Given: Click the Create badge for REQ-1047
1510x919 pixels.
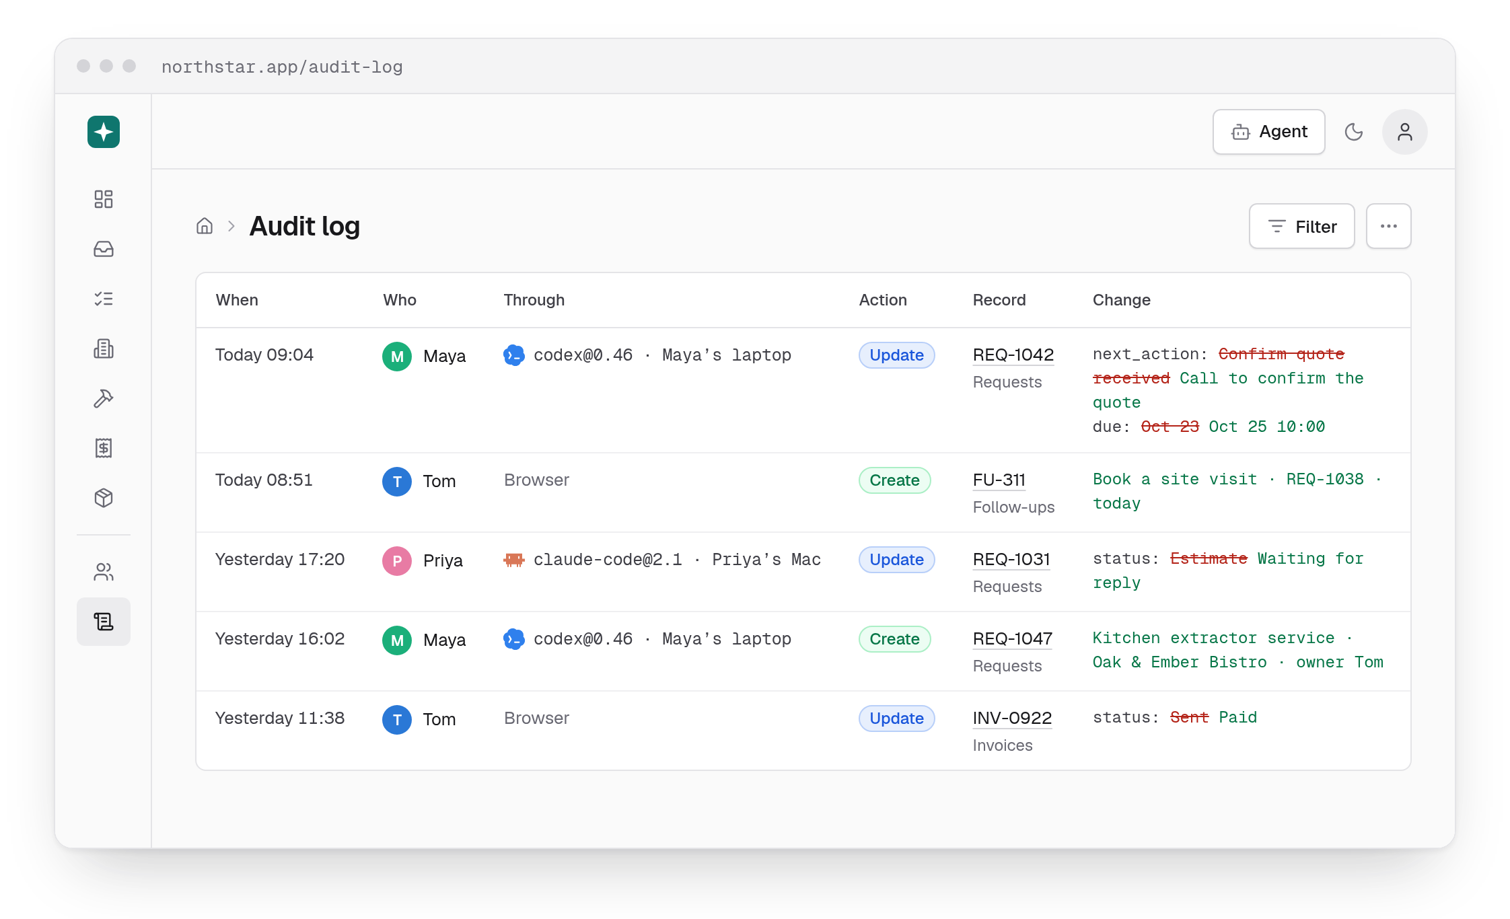Looking at the screenshot, I should coord(894,639).
